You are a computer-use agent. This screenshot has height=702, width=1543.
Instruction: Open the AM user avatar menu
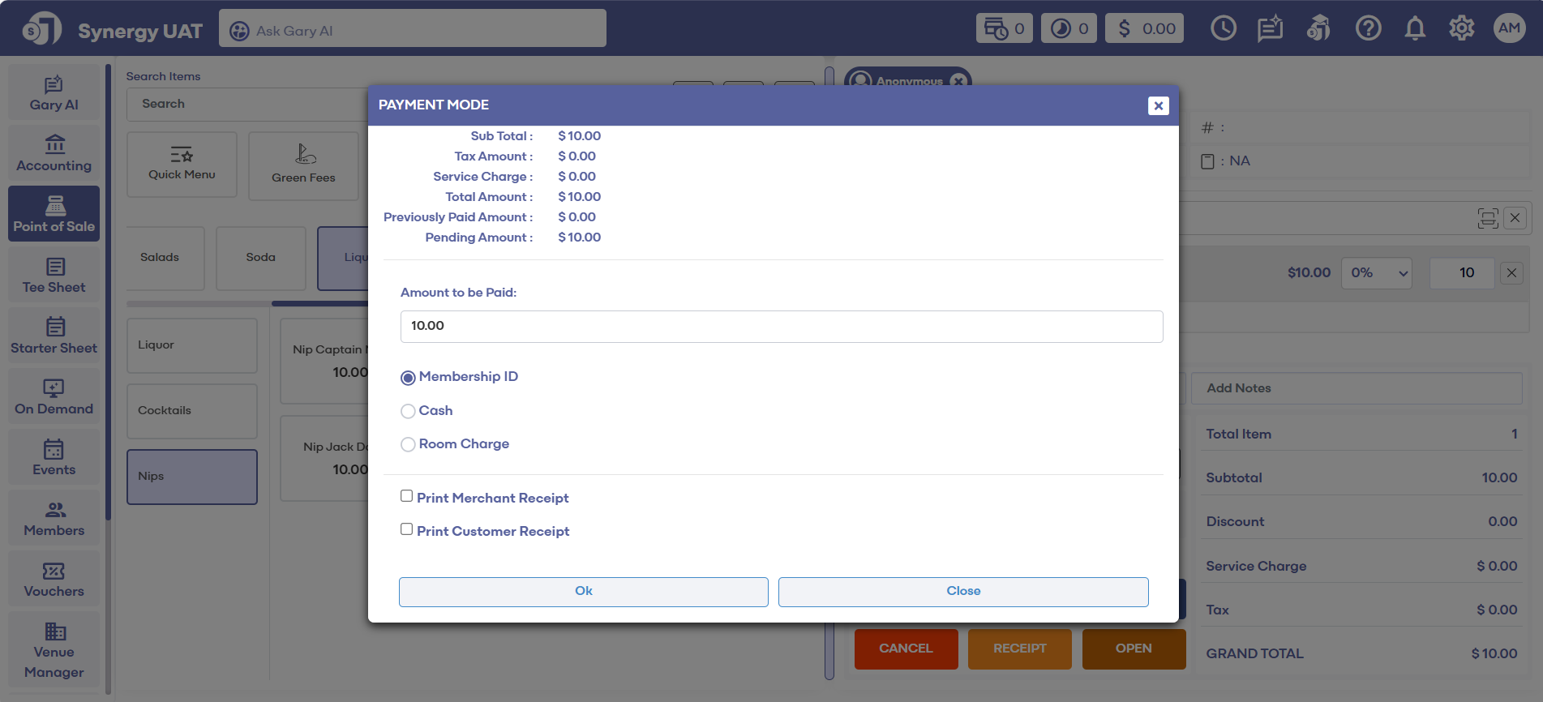(1509, 28)
